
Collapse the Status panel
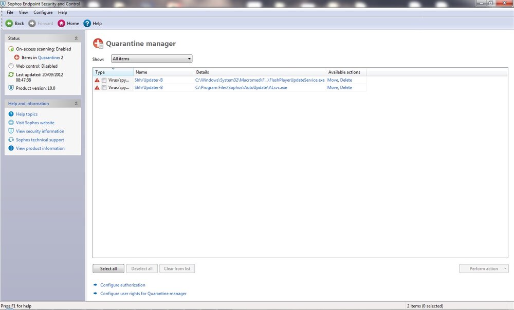click(76, 38)
